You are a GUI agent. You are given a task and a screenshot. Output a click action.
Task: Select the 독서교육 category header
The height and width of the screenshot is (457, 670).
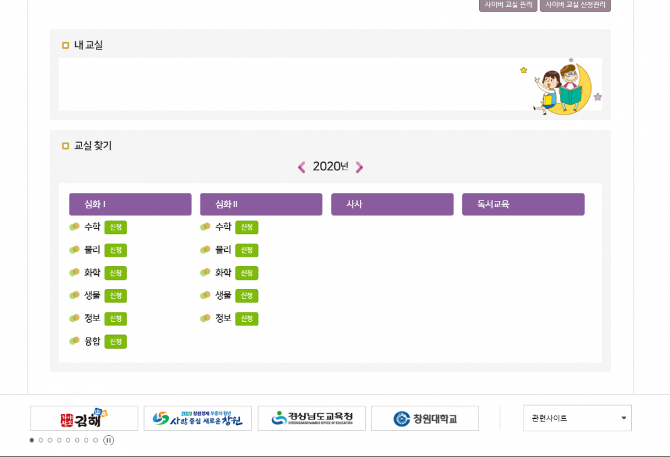(523, 204)
